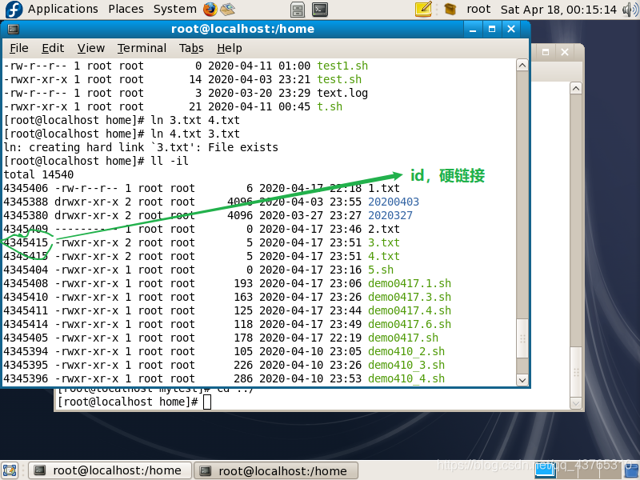Click the front terminal scrollbar down arrow
The height and width of the screenshot is (480, 640).
(x=522, y=380)
